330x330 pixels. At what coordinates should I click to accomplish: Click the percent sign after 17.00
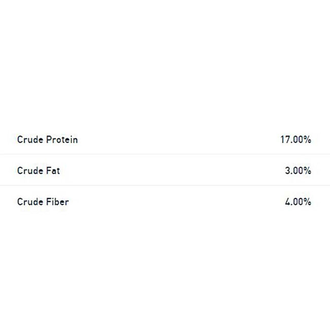coord(308,140)
